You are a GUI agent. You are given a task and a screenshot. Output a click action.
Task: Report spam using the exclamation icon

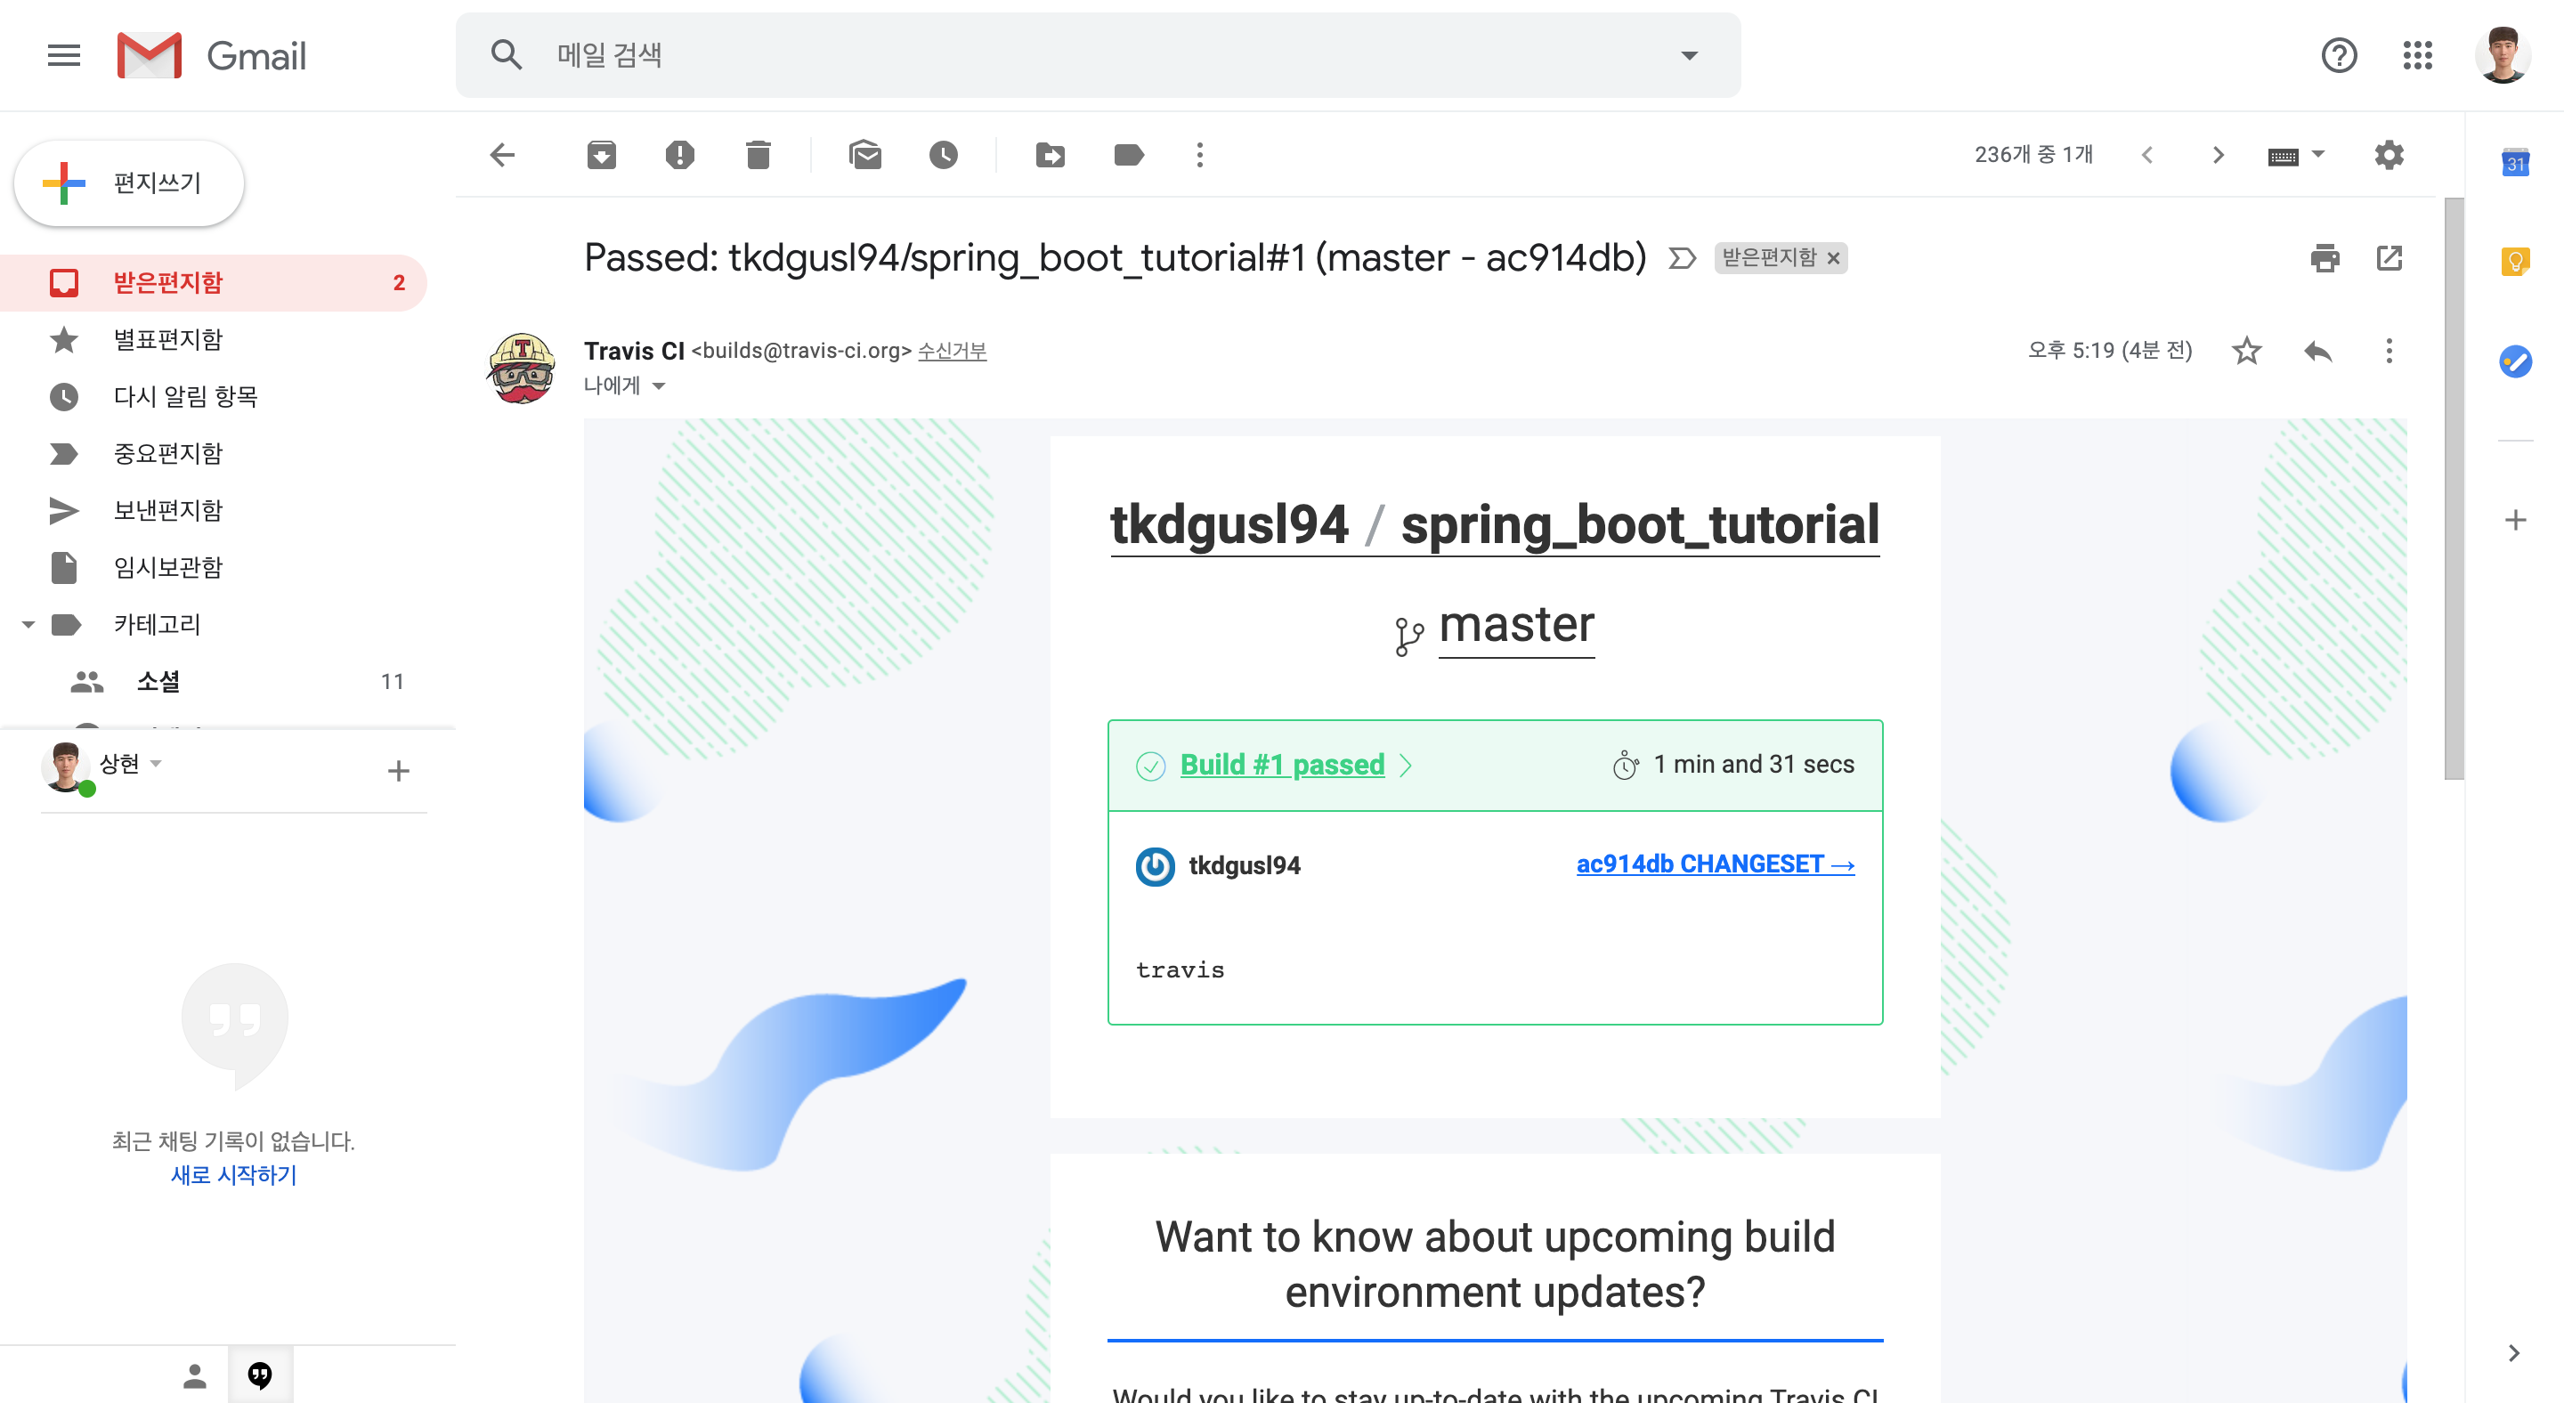[680, 154]
